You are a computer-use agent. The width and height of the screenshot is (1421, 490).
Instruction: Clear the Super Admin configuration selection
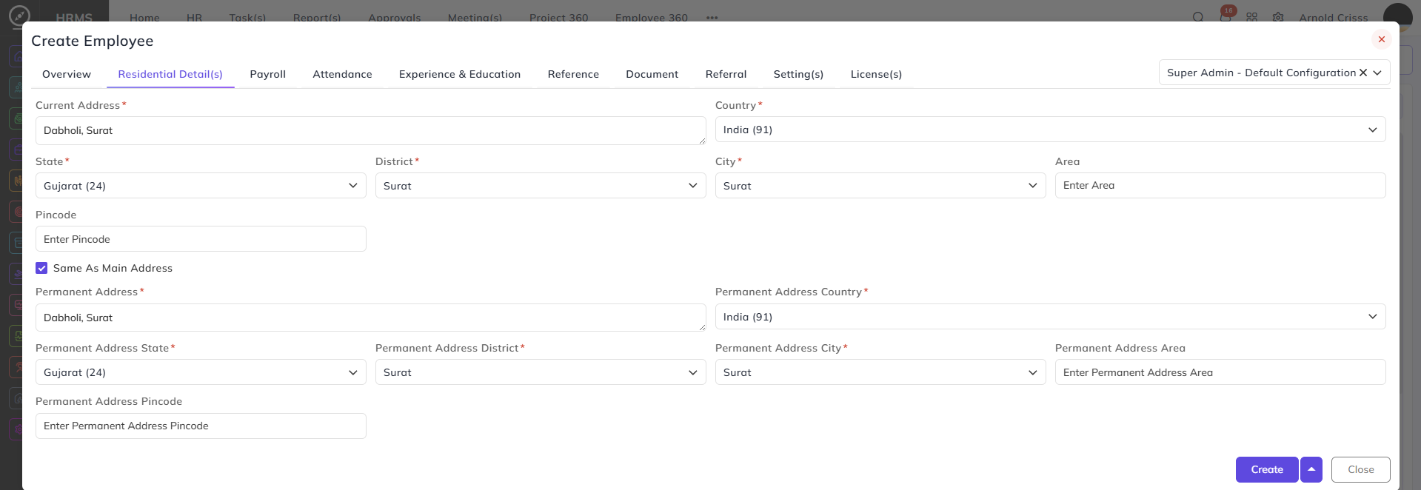pos(1363,73)
